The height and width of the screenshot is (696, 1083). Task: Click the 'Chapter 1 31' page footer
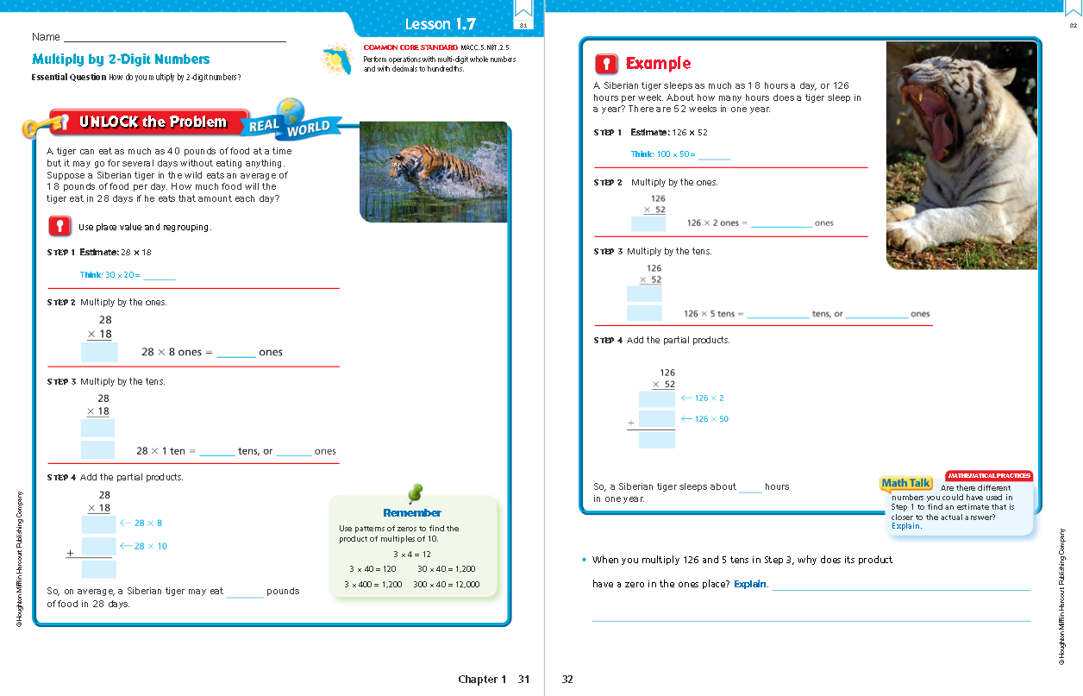click(x=494, y=680)
